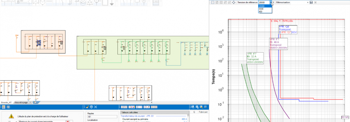Click the second icon in the Fabricant panel toolbar
The height and width of the screenshot is (122, 350).
[x=197, y=107]
